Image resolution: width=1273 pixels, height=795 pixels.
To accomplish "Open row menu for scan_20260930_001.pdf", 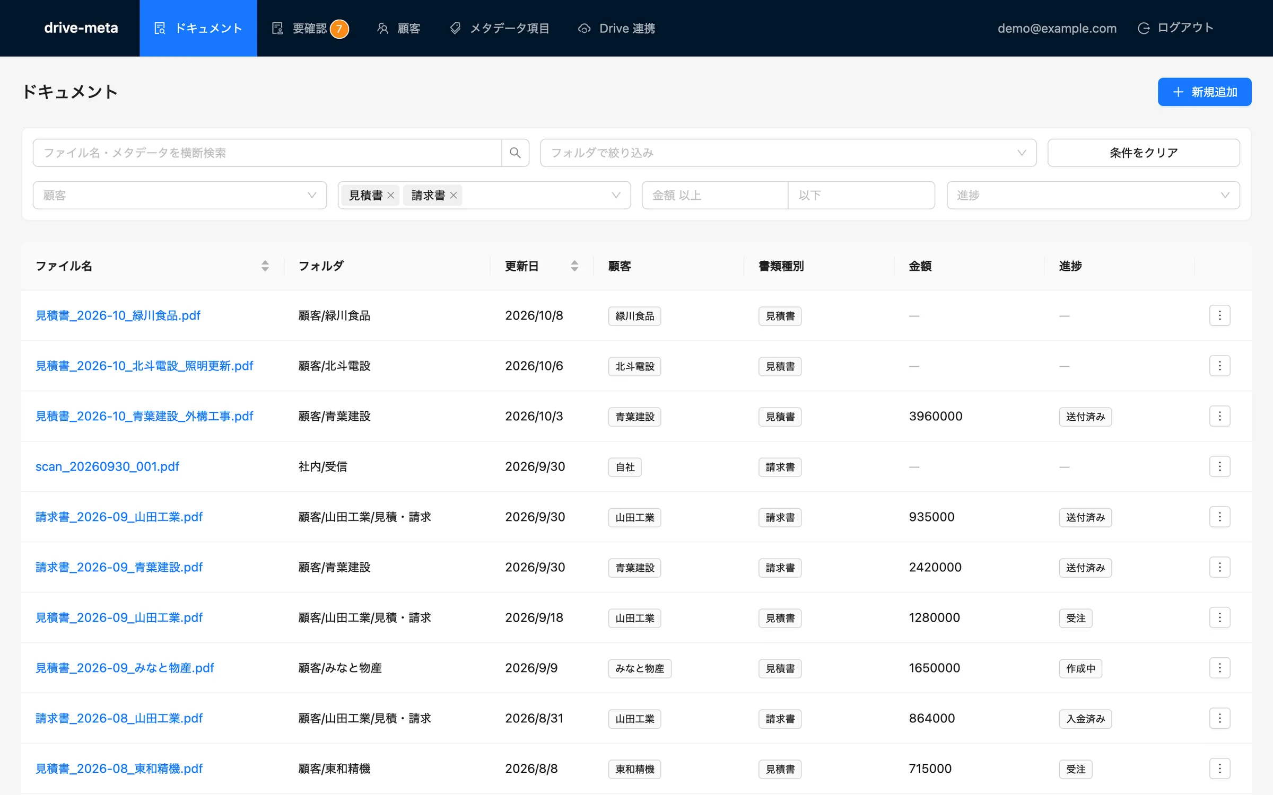I will pos(1219,466).
